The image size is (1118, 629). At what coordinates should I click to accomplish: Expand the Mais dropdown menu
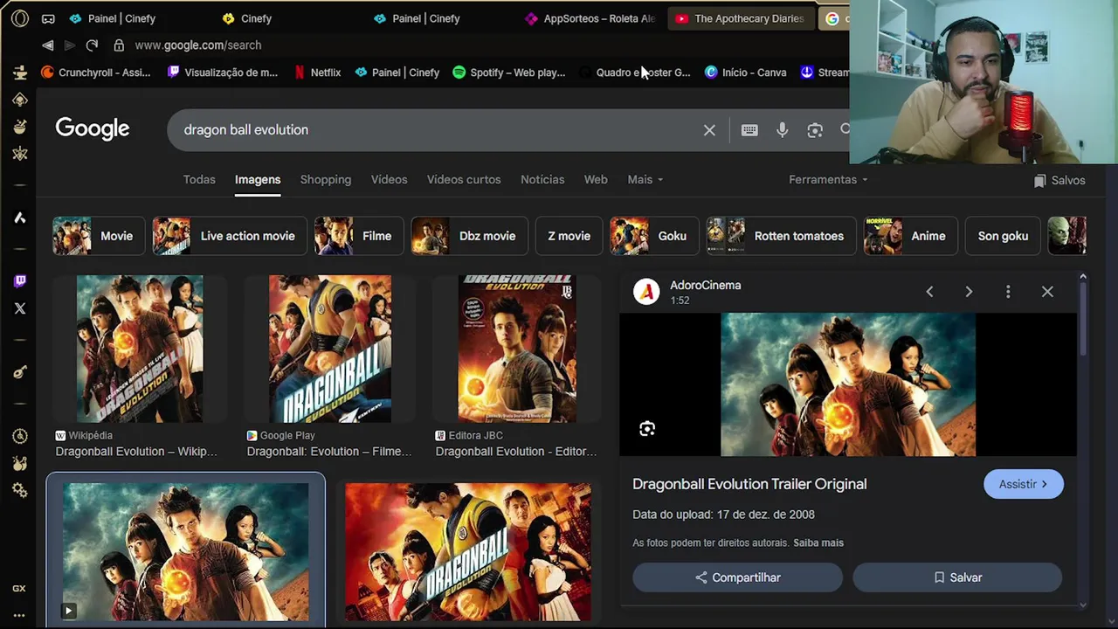point(645,179)
